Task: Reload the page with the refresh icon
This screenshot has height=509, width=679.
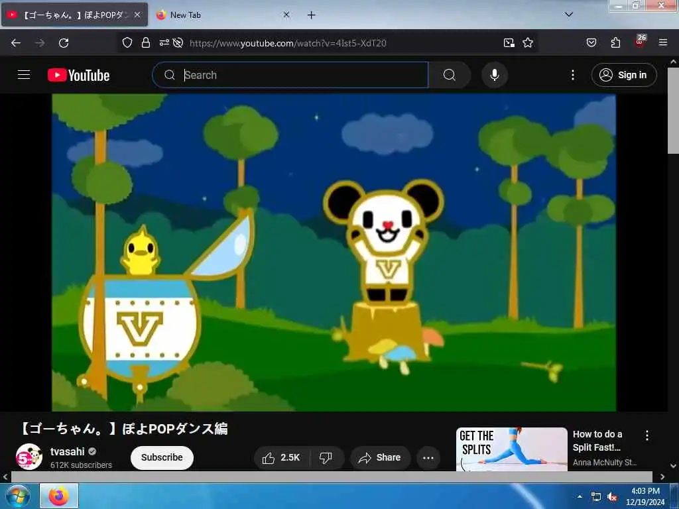Action: (x=64, y=43)
